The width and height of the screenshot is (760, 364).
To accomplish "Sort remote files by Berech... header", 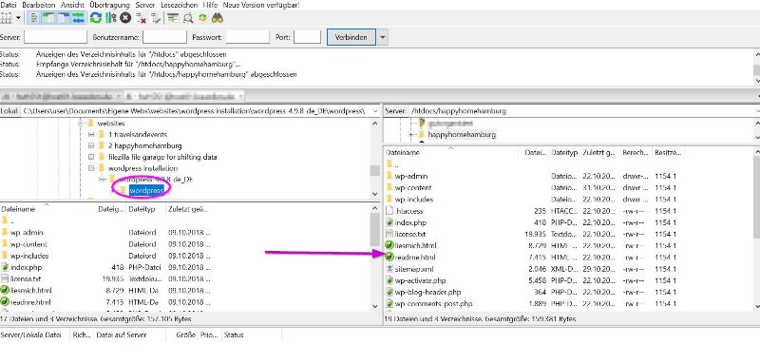I will click(x=636, y=152).
